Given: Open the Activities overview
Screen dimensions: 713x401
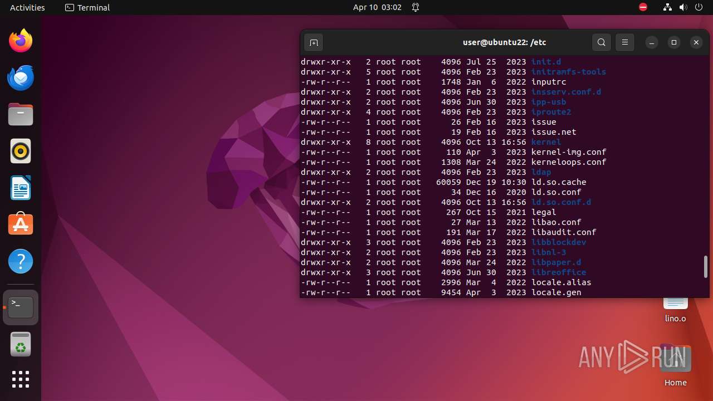Looking at the screenshot, I should click(27, 7).
